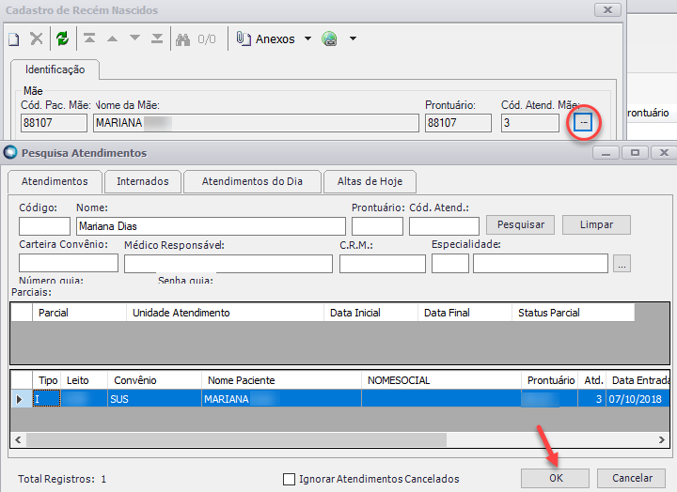Minimize Pesquisa Atendimentos window
Screen dimensions: 677x492
coord(606,153)
